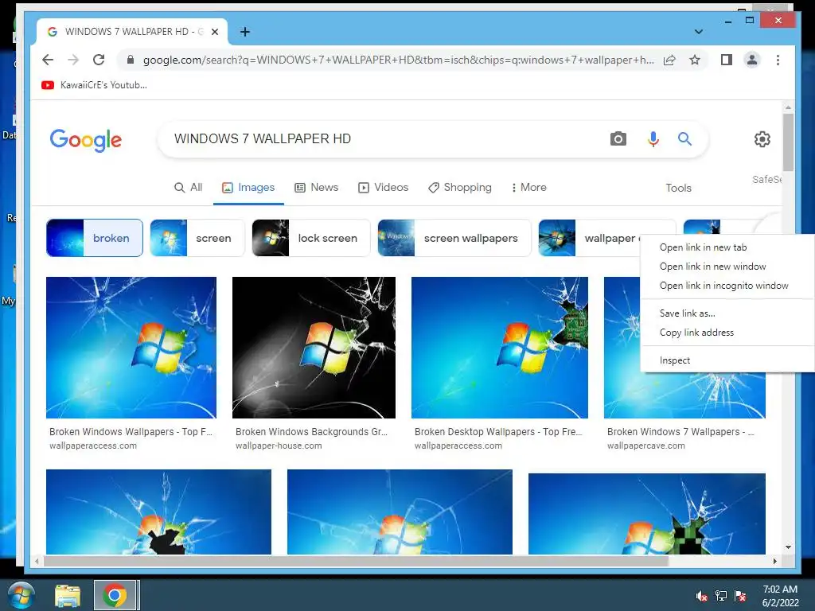Image resolution: width=815 pixels, height=611 pixels.
Task: Click the horizontal scrollbar thumb
Action: pyautogui.click(x=356, y=561)
